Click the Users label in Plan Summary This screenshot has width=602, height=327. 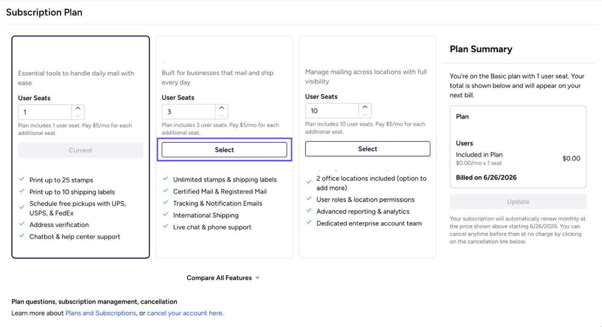[x=465, y=143]
